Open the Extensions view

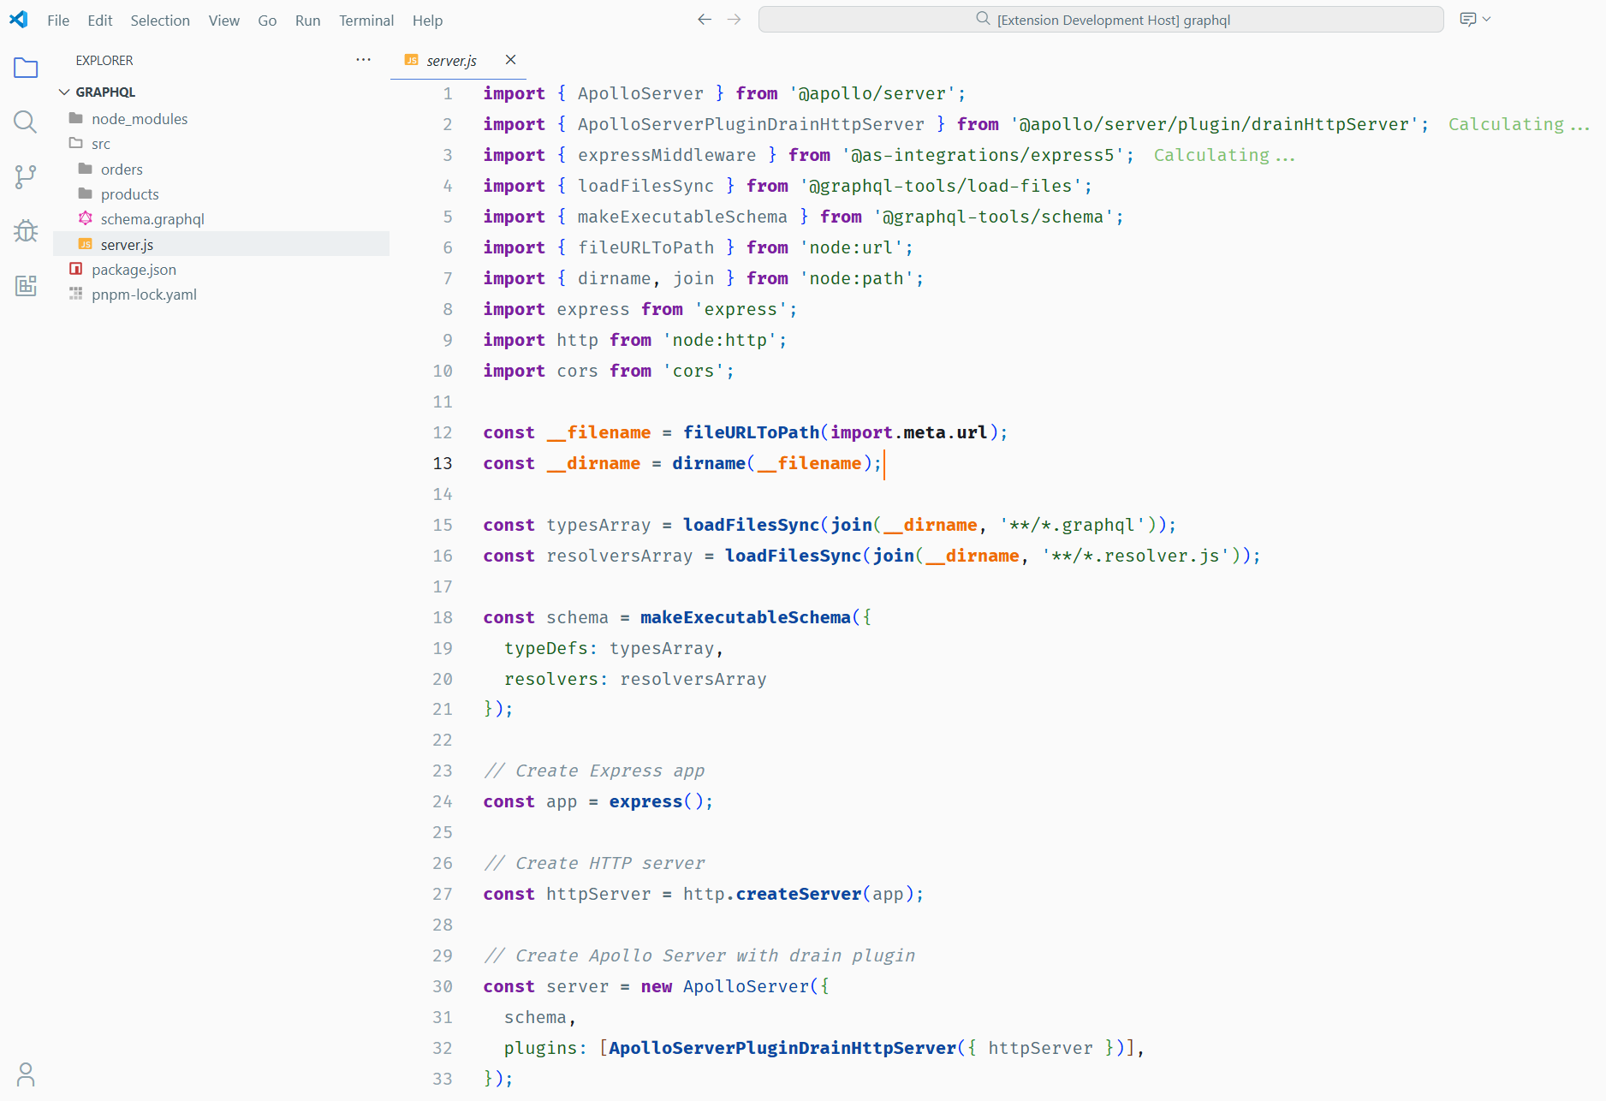pyautogui.click(x=25, y=285)
